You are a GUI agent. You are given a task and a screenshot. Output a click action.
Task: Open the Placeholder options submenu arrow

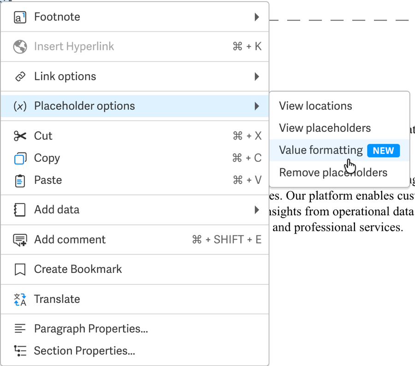(256, 106)
